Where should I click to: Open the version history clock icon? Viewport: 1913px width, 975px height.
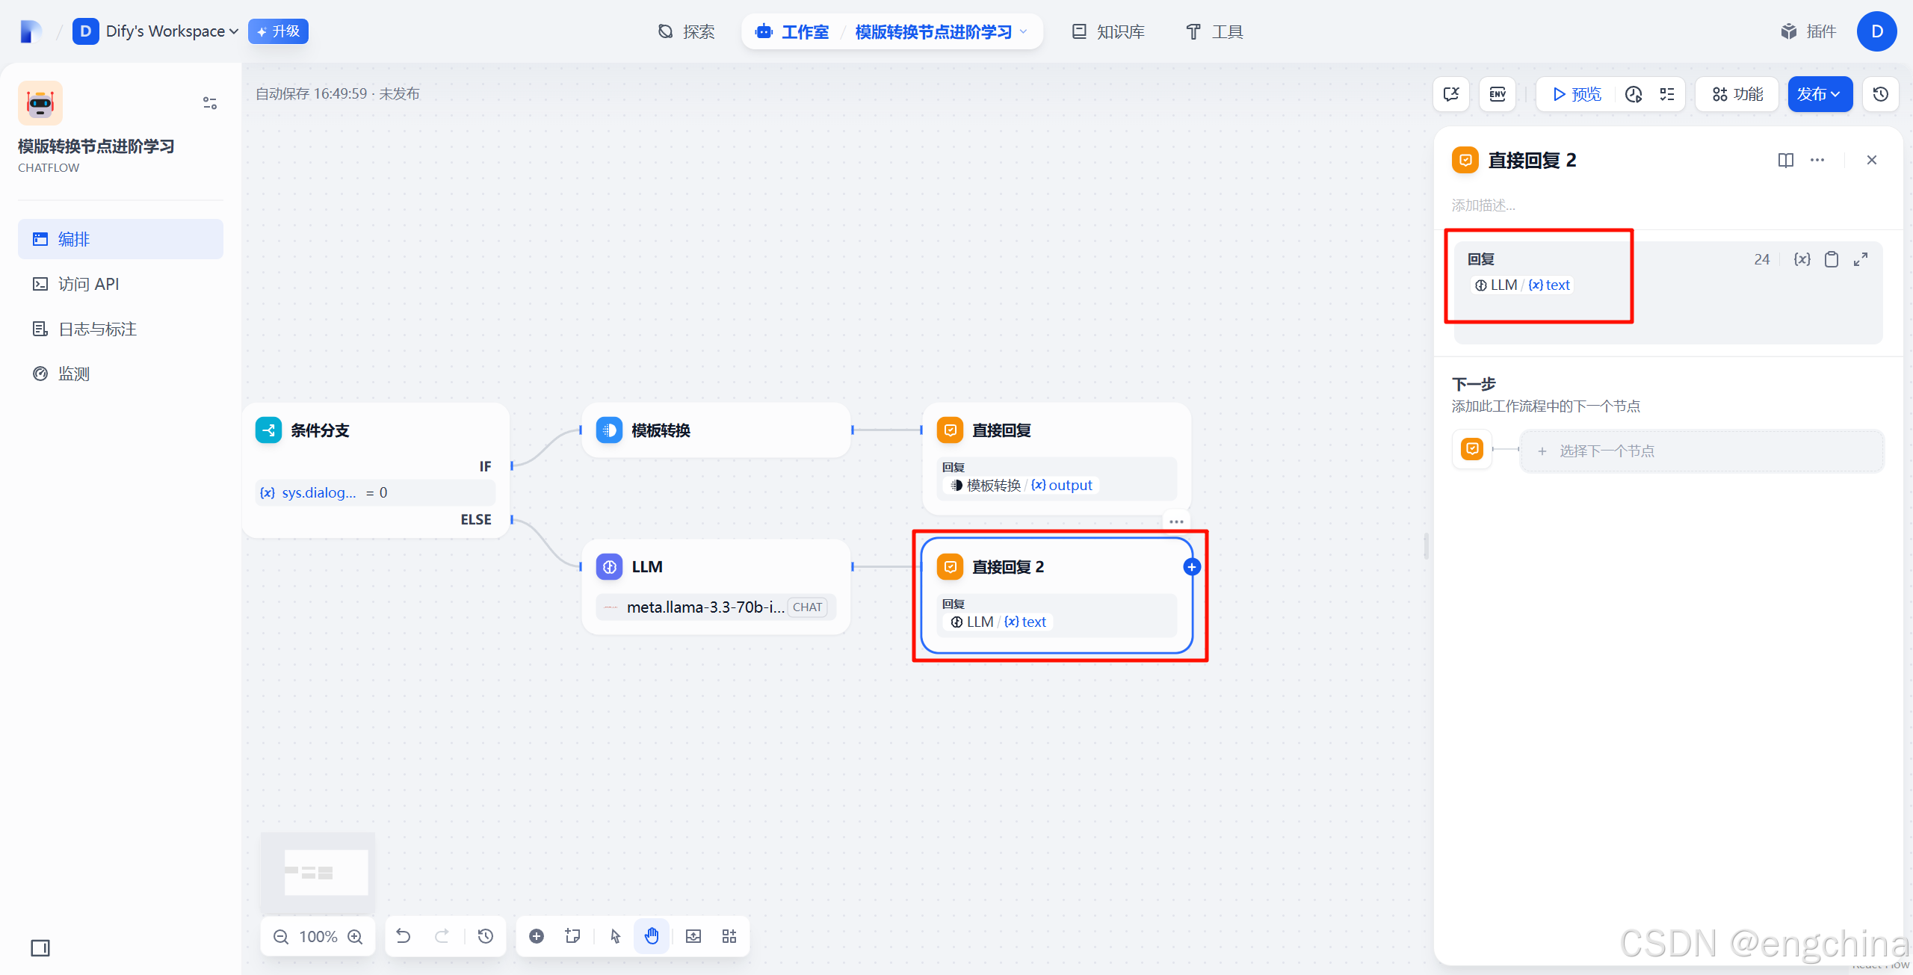[x=1881, y=94]
